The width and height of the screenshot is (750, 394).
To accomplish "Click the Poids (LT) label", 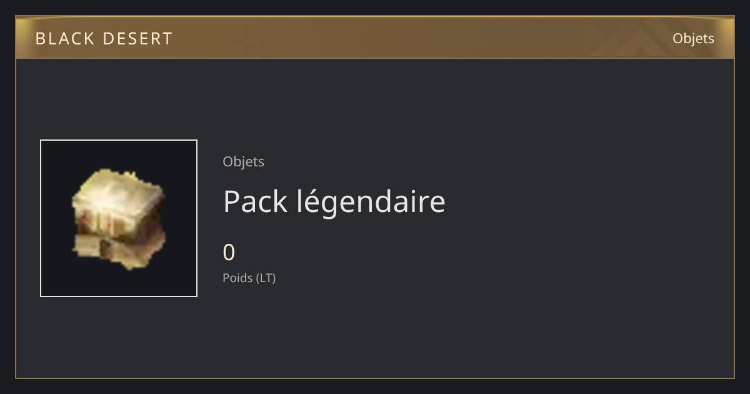I will (249, 278).
